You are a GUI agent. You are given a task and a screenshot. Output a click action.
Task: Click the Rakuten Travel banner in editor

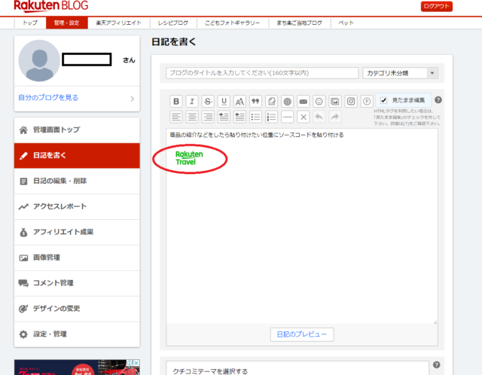pos(189,158)
